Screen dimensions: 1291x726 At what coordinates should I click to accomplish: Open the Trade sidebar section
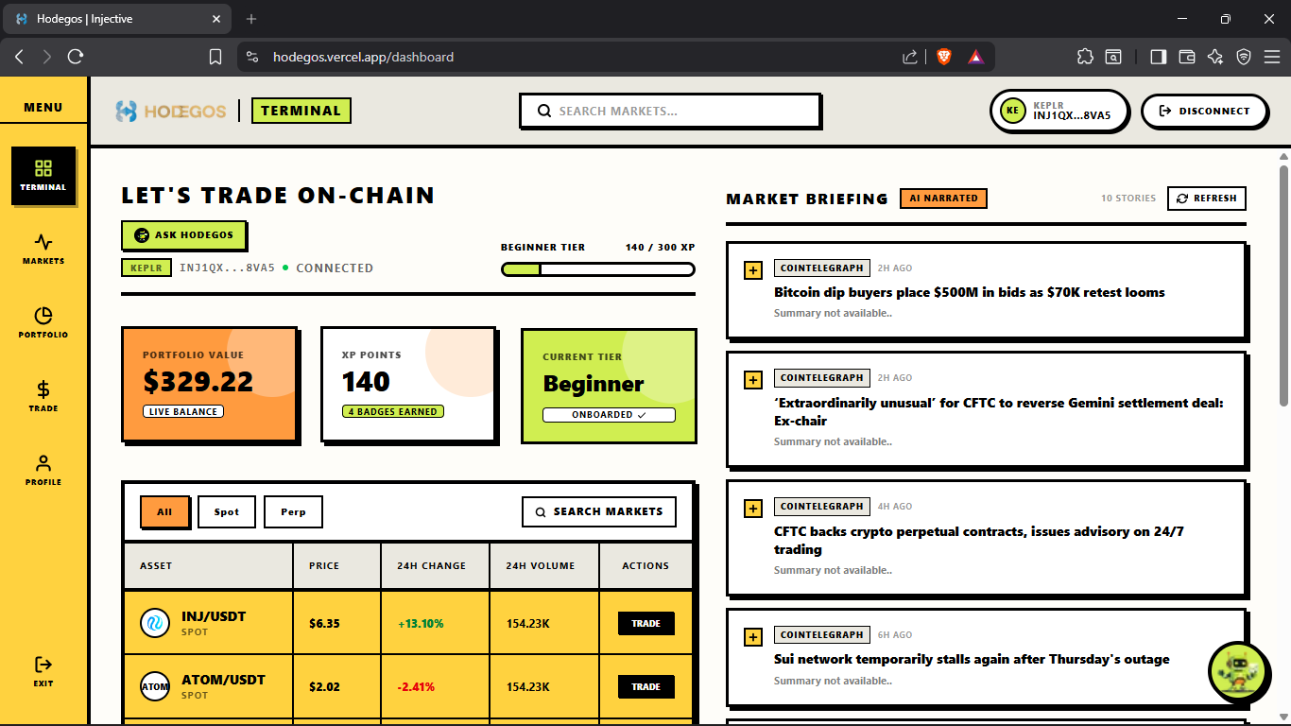click(43, 397)
